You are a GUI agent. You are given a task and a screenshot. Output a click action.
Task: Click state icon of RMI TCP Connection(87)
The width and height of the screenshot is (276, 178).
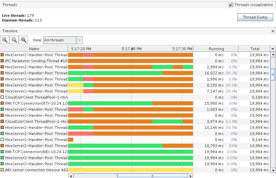(2, 103)
